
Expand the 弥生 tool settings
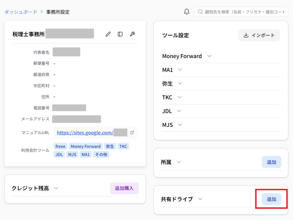pyautogui.click(x=180, y=84)
